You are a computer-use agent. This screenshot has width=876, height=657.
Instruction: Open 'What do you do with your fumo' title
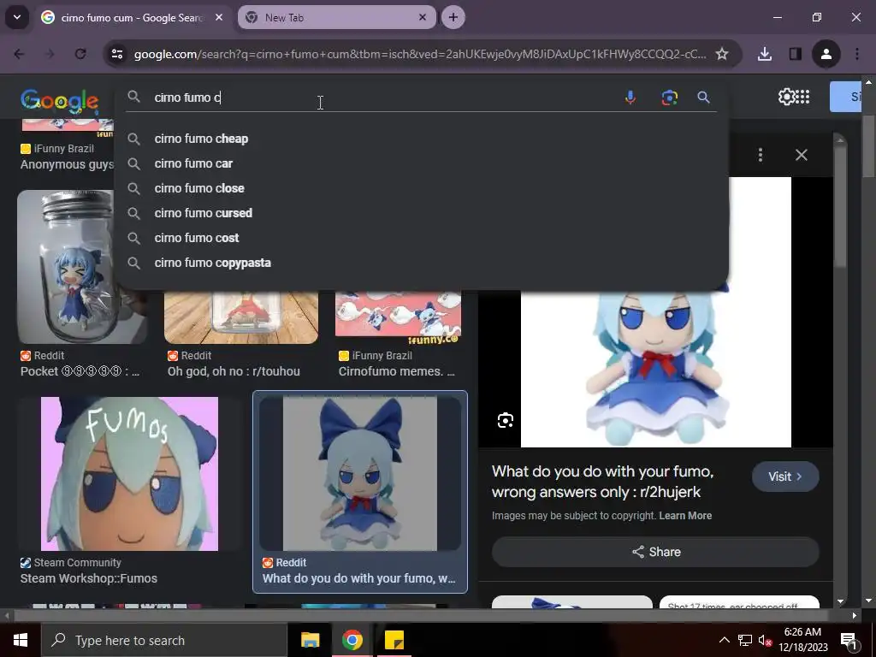click(x=603, y=482)
